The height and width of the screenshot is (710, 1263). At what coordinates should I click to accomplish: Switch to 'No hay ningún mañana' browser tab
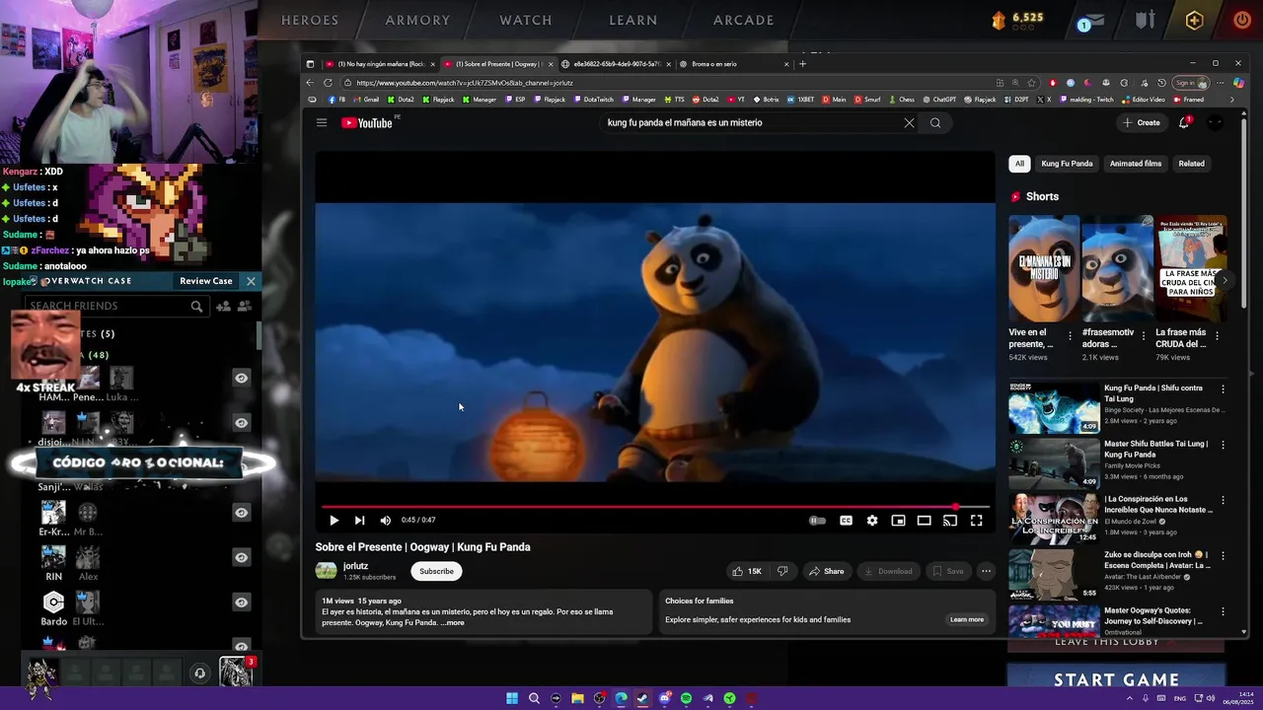[x=381, y=64]
